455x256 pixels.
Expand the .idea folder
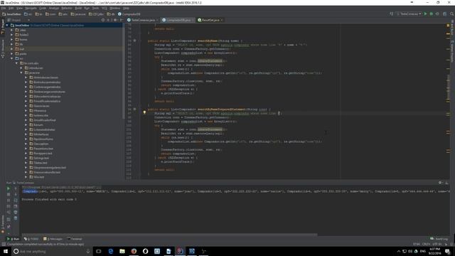click(12, 30)
